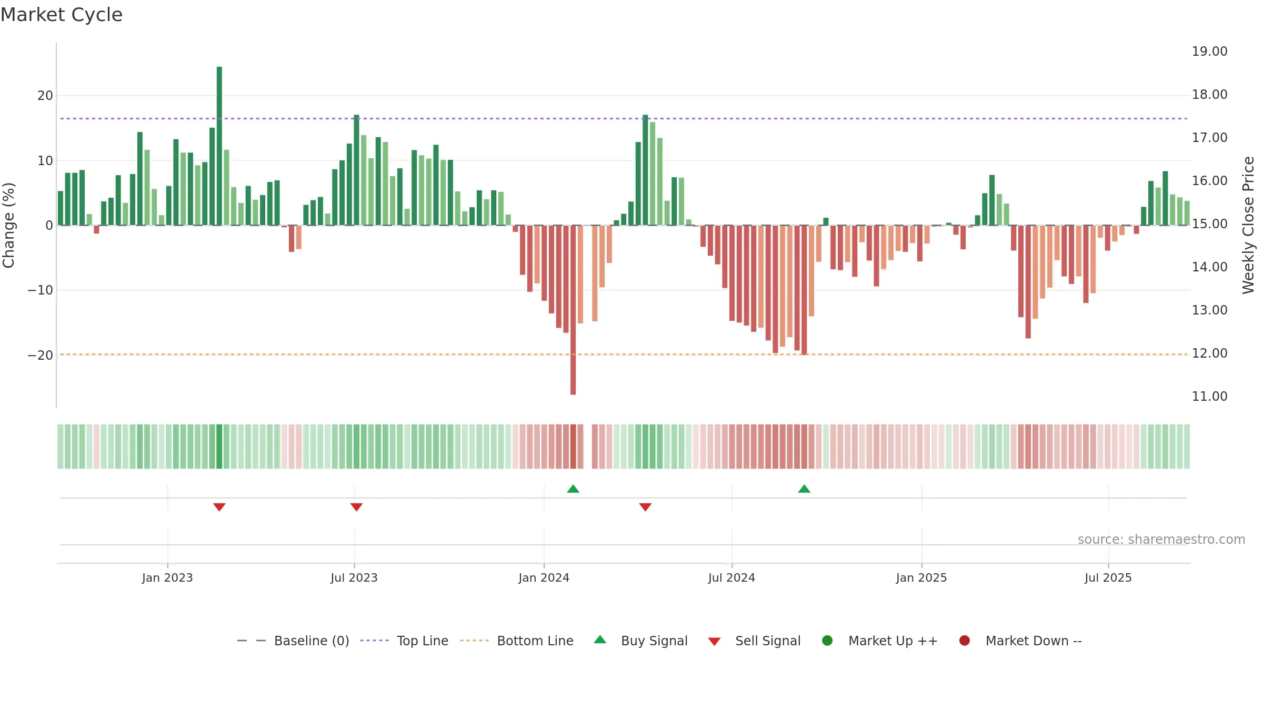Click the Jul 2025 axis label
Image resolution: width=1263 pixels, height=710 pixels.
click(x=1108, y=577)
